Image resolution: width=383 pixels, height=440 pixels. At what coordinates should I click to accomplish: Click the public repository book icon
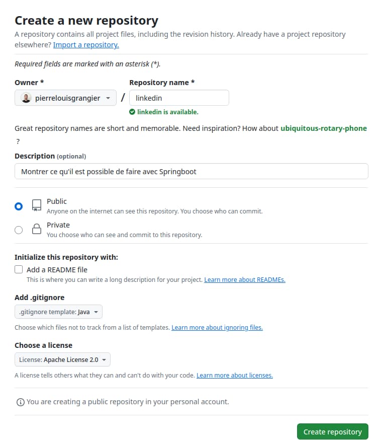[x=36, y=205]
